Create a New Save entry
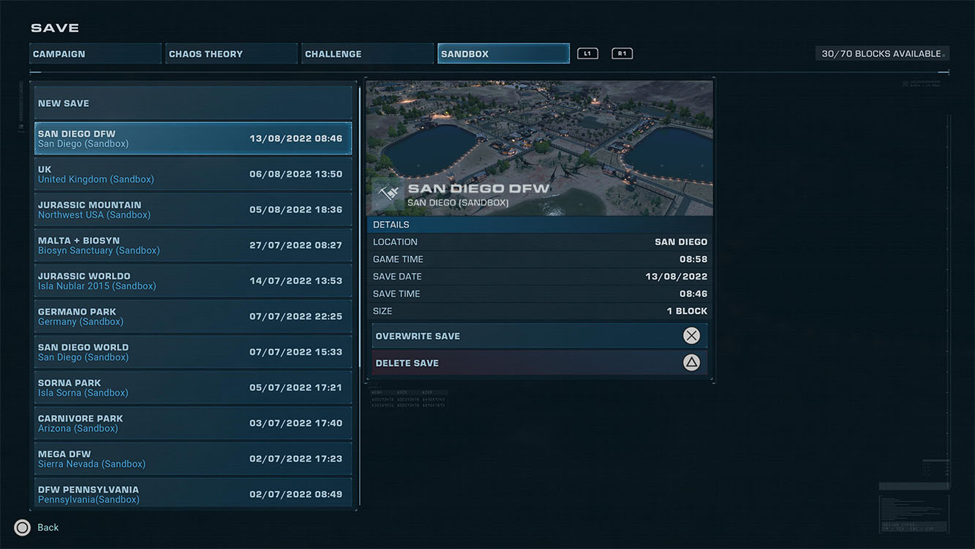This screenshot has width=975, height=549. point(193,103)
